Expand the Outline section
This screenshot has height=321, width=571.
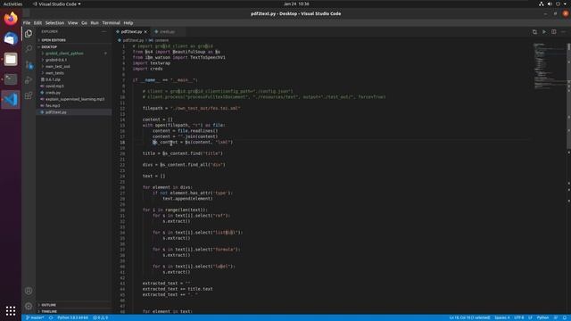pos(48,305)
